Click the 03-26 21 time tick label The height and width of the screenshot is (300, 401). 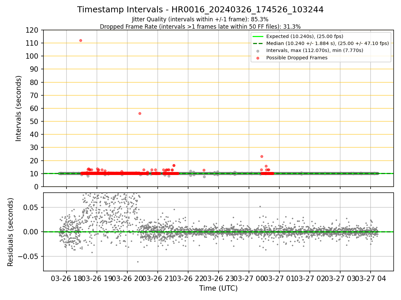(x=157, y=278)
